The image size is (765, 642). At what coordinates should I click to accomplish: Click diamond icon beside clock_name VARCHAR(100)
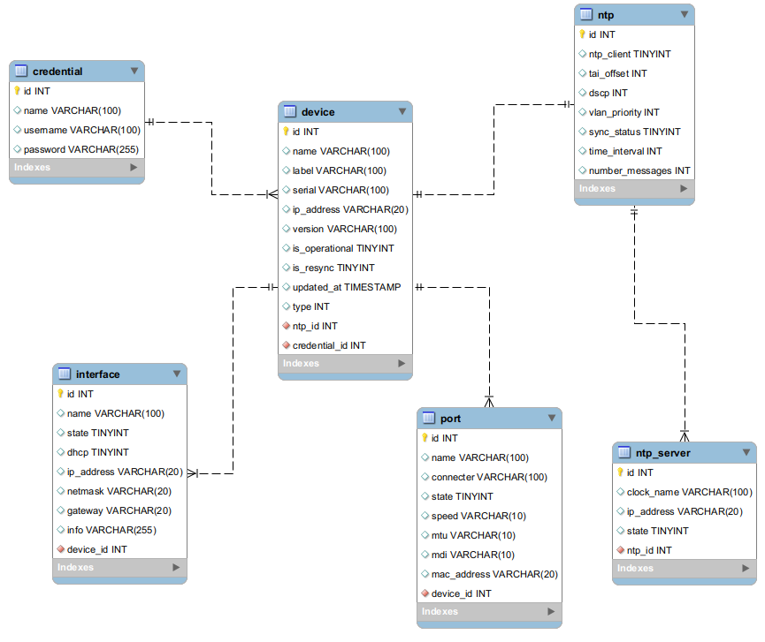(621, 492)
